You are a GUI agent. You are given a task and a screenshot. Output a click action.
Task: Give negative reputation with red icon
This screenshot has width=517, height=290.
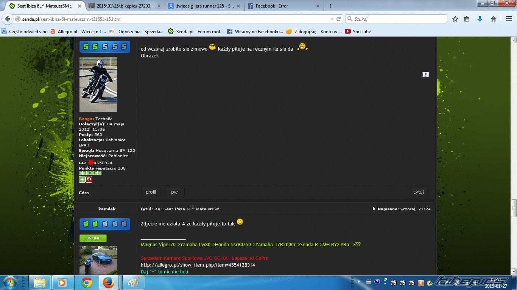(x=89, y=179)
